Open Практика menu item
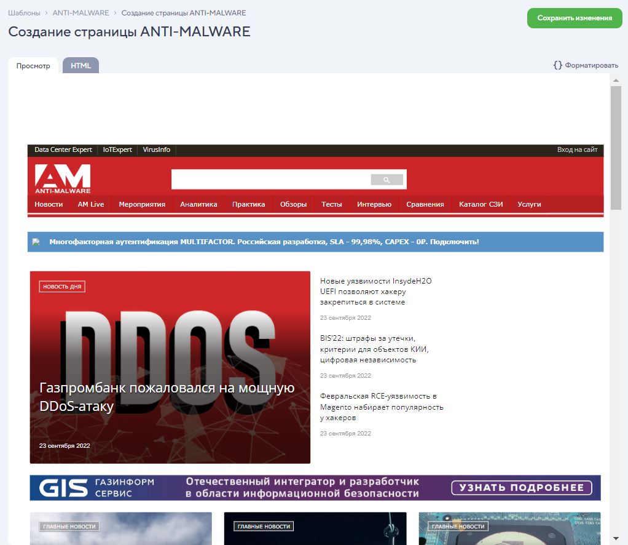Screen dimensions: 628x545 click(x=249, y=204)
